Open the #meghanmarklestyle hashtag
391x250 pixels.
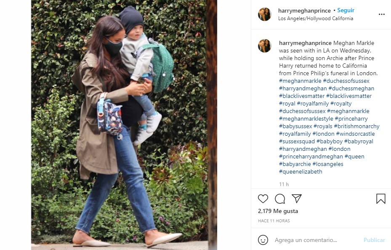point(306,119)
